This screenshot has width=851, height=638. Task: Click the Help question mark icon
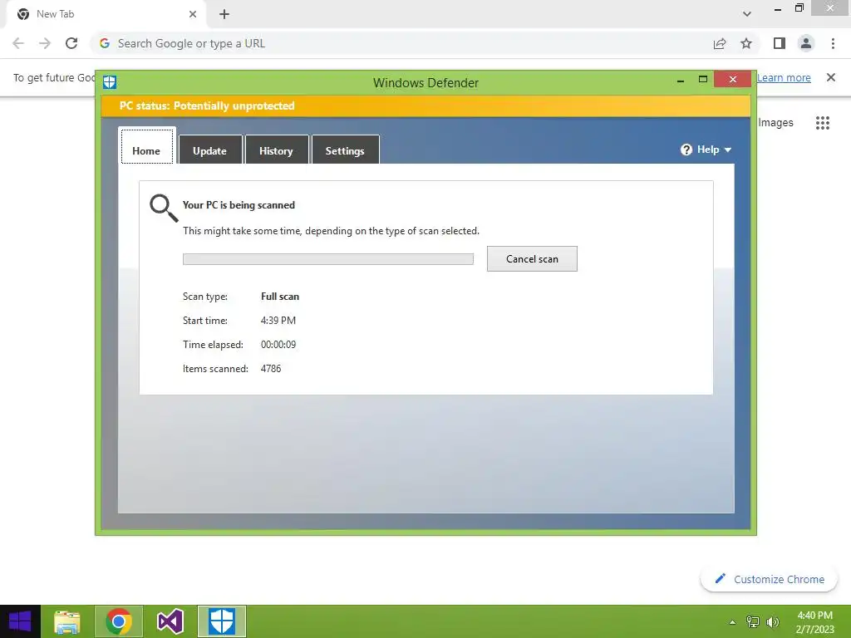click(x=686, y=150)
